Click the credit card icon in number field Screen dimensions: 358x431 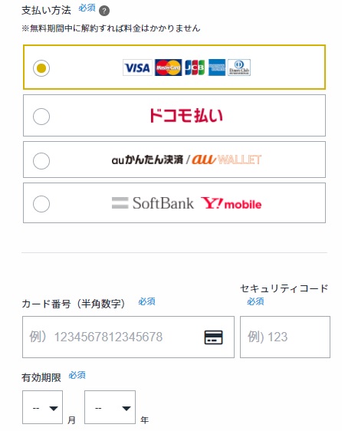coord(213,337)
